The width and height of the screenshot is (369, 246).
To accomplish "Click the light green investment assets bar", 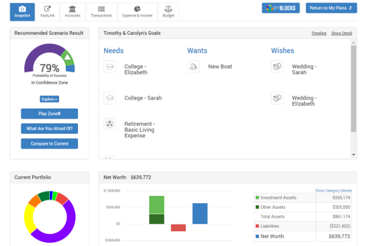I will point(157,205).
